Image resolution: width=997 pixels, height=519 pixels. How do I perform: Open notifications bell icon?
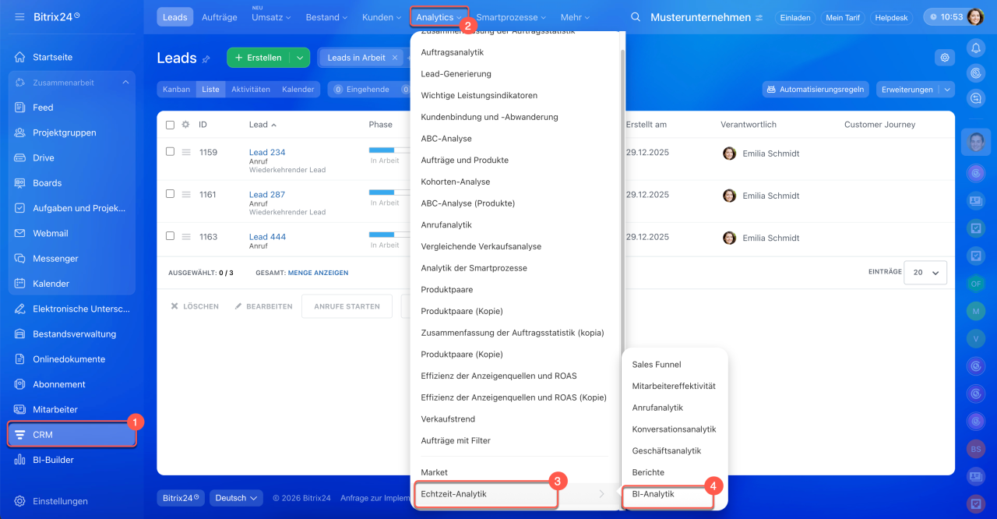tap(975, 48)
